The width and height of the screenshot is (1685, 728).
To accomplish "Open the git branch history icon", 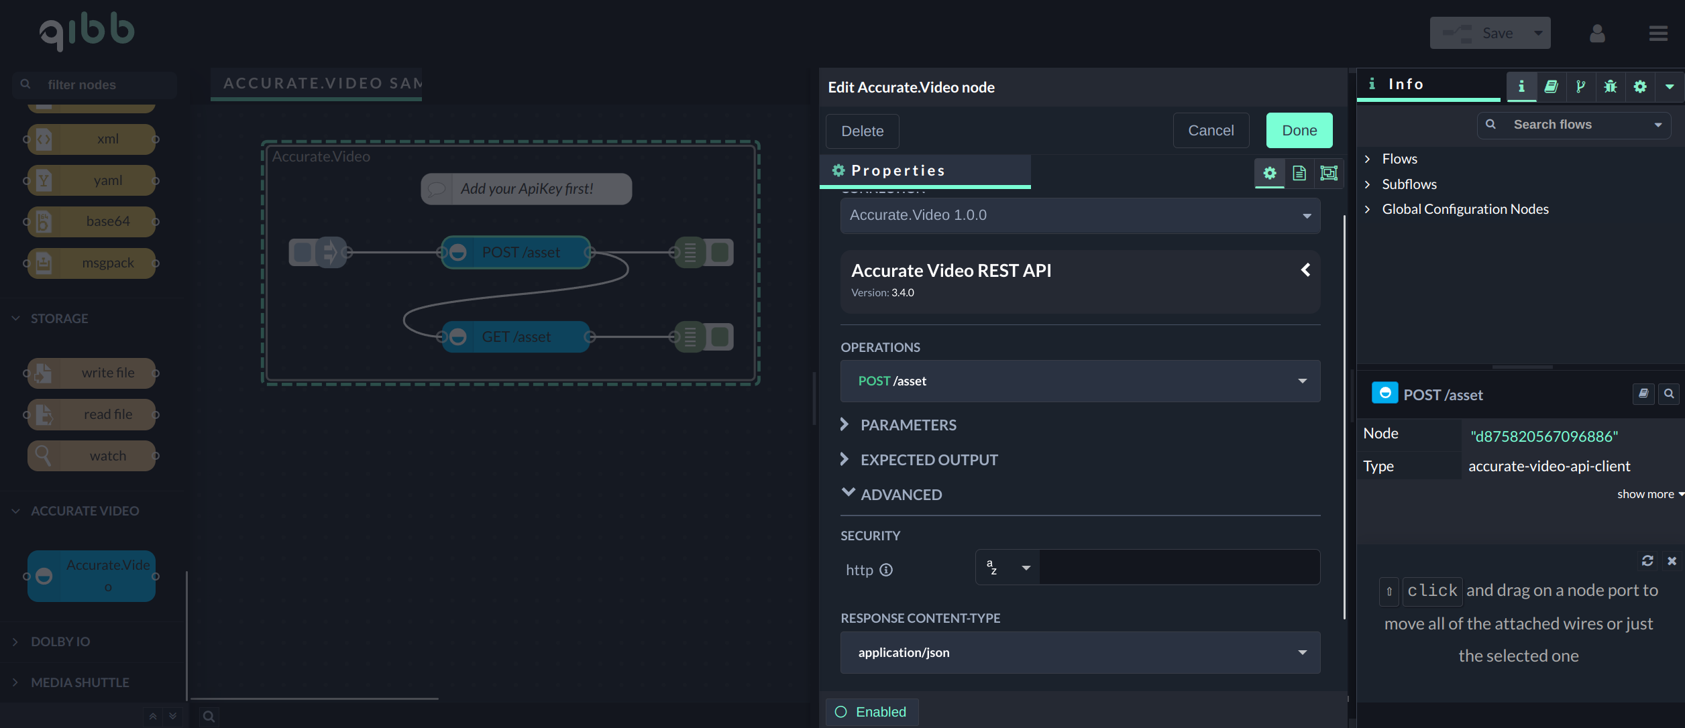I will click(1580, 86).
